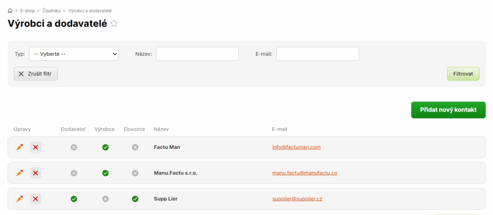Click the Dodavatel column header
The width and height of the screenshot is (493, 215).
[73, 129]
